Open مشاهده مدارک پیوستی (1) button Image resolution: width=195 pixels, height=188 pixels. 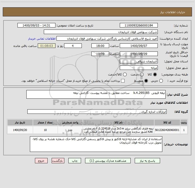click(108, 161)
